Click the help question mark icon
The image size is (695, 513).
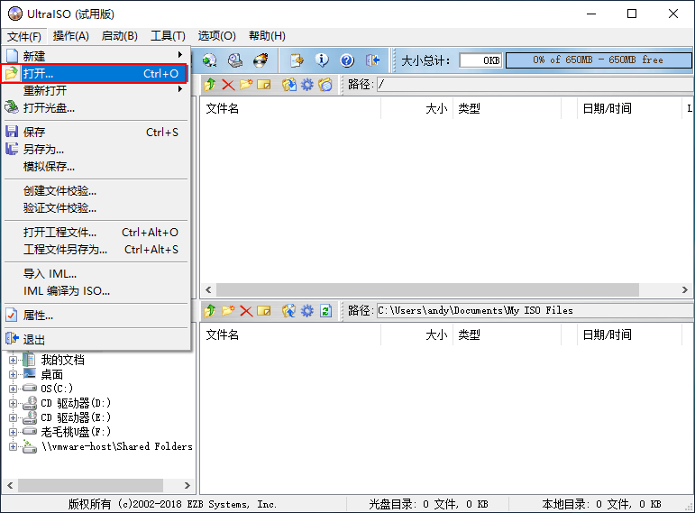tap(347, 60)
